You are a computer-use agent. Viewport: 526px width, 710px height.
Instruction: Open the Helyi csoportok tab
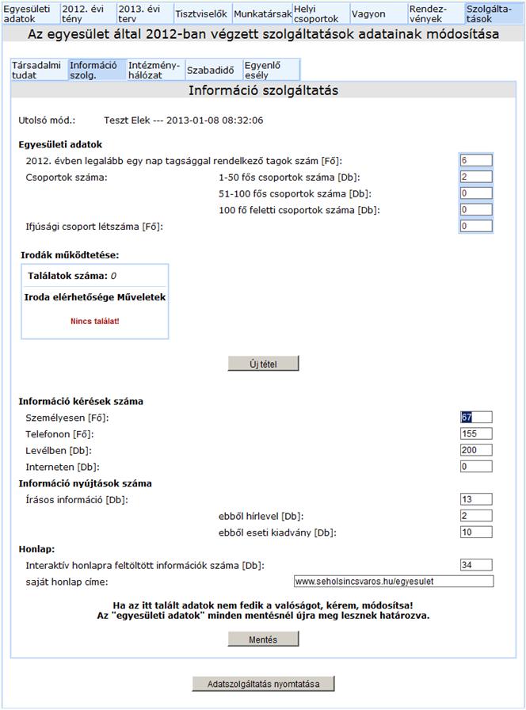pos(321,13)
